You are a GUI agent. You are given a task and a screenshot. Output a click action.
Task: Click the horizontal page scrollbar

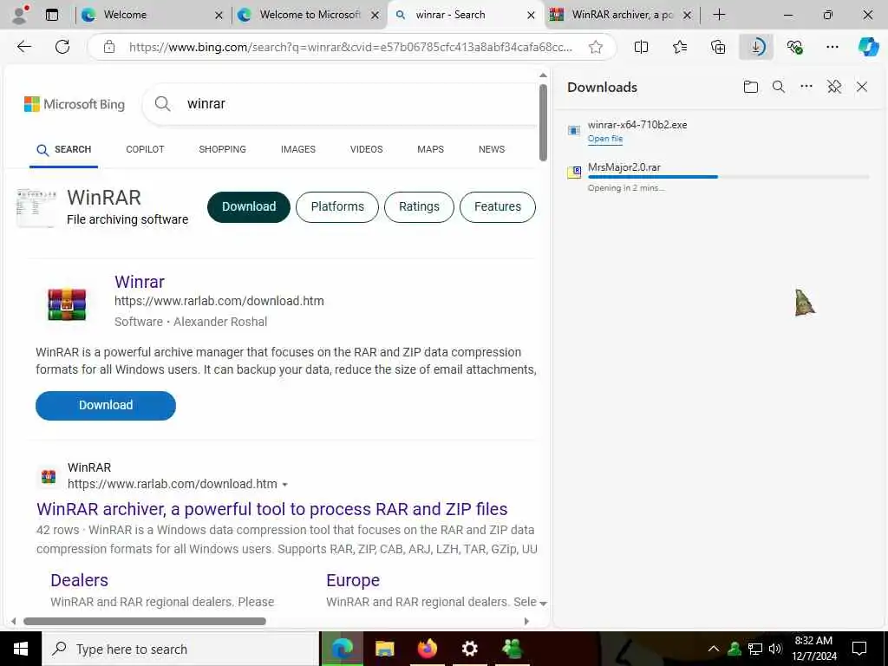pos(145,621)
